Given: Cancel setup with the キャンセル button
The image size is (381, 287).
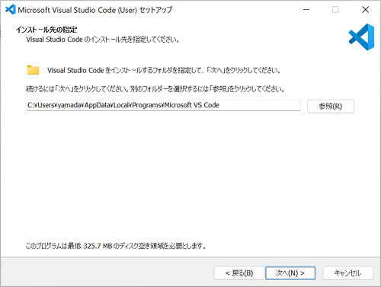Looking at the screenshot, I should click(x=347, y=273).
